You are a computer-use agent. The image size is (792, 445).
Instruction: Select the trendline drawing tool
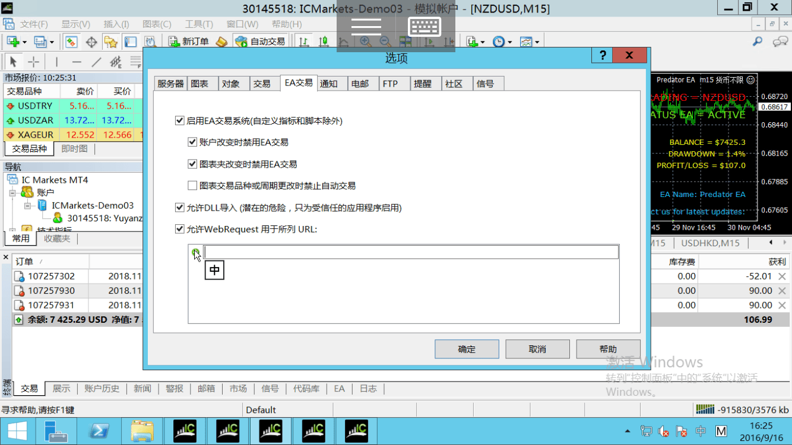(96, 62)
